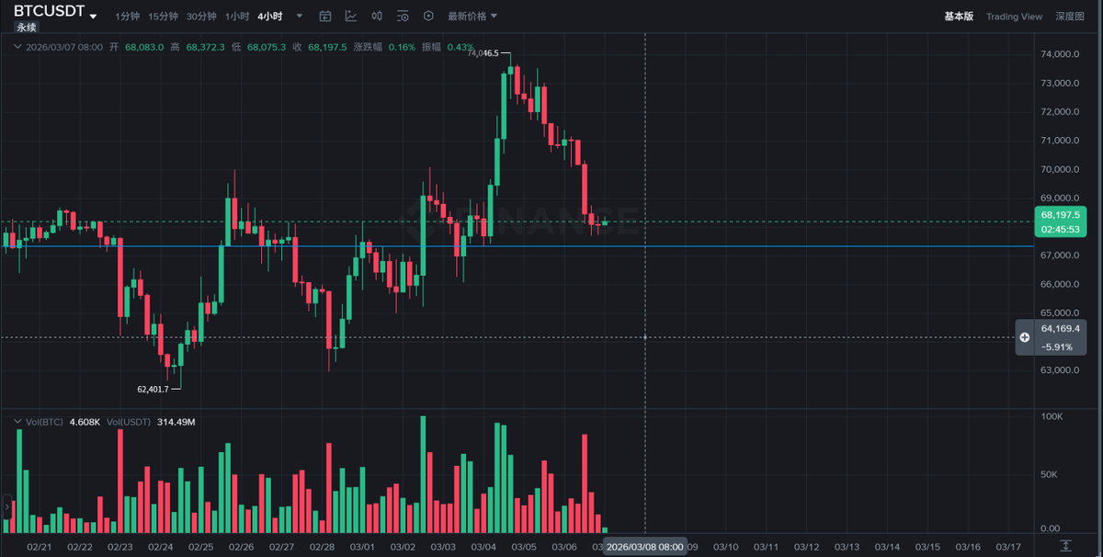Expand more time interval options arrow

[x=300, y=17]
